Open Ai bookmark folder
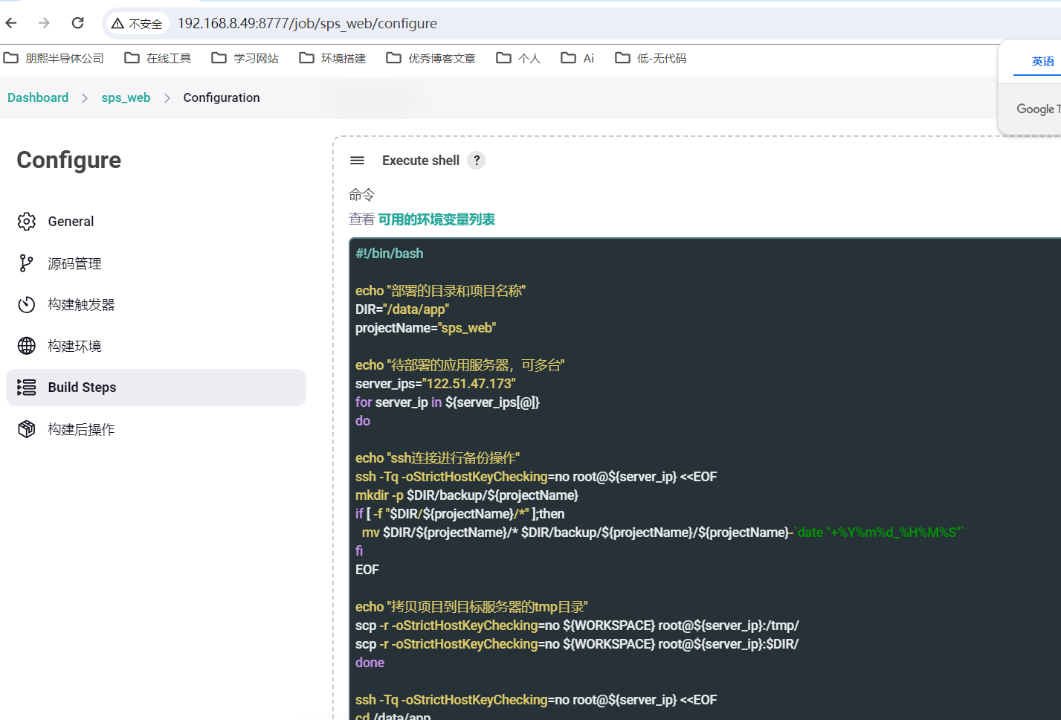 point(578,58)
